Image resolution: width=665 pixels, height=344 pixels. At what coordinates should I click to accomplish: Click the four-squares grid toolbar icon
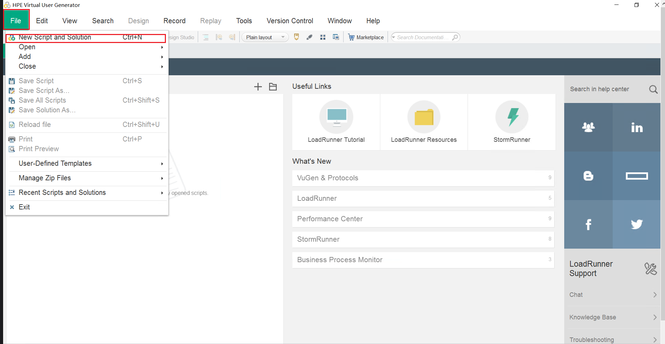[x=323, y=37]
